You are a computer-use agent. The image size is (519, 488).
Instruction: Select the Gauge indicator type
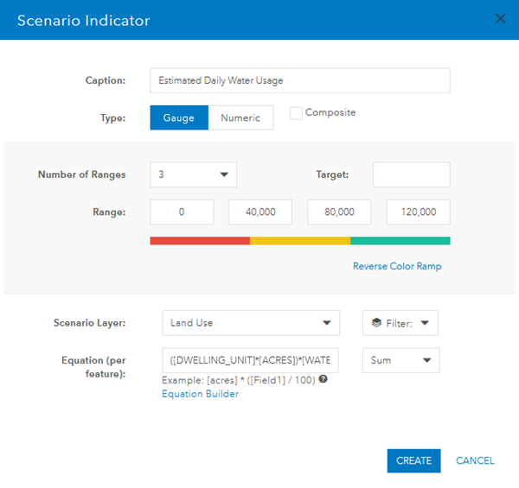click(179, 117)
